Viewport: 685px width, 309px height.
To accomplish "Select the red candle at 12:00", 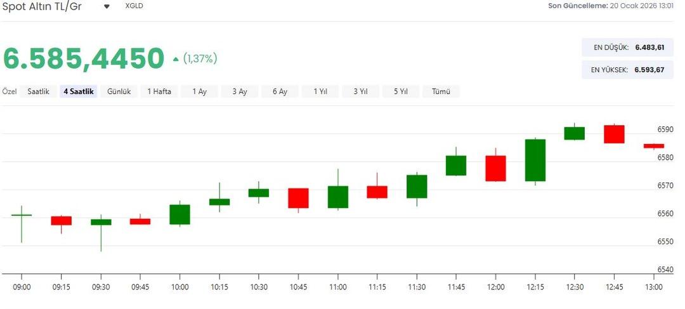I will (495, 168).
